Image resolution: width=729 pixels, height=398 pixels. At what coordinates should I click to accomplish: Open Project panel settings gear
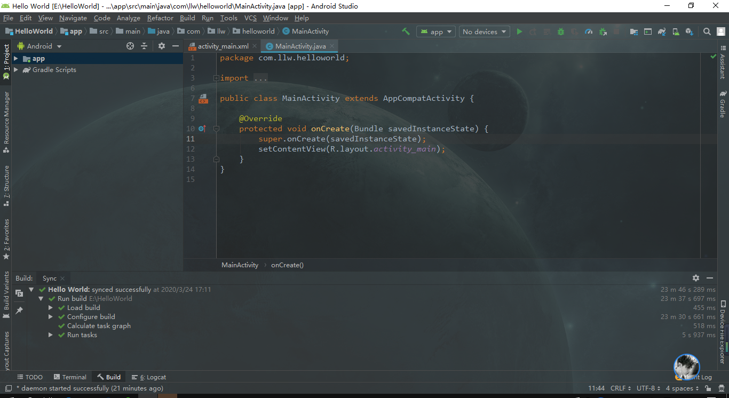tap(162, 46)
